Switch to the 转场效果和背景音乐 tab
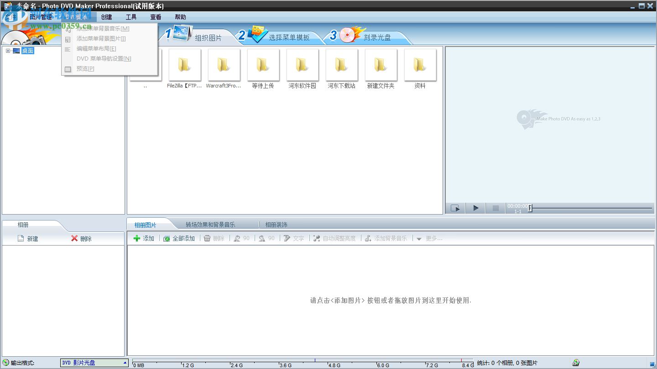 click(x=210, y=224)
